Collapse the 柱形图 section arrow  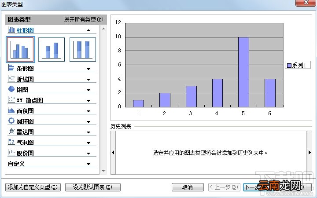click(88, 30)
